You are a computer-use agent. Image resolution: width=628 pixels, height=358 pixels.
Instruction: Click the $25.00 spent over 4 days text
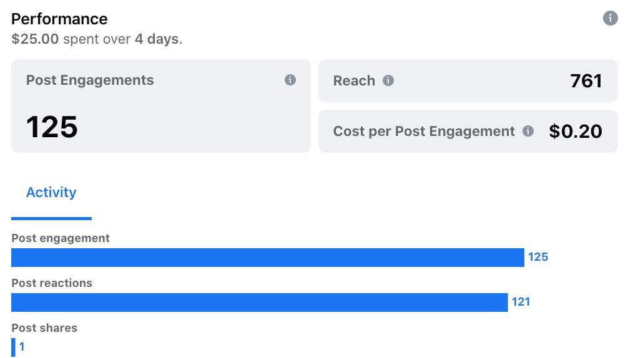[97, 39]
